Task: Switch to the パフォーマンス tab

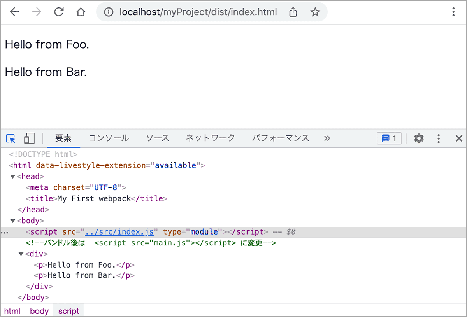Action: click(x=280, y=138)
